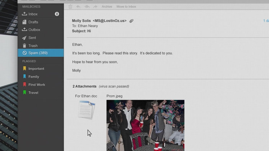This screenshot has width=269, height=151.
Task: Click the reply-all double arrow icon
Action: click(87, 7)
